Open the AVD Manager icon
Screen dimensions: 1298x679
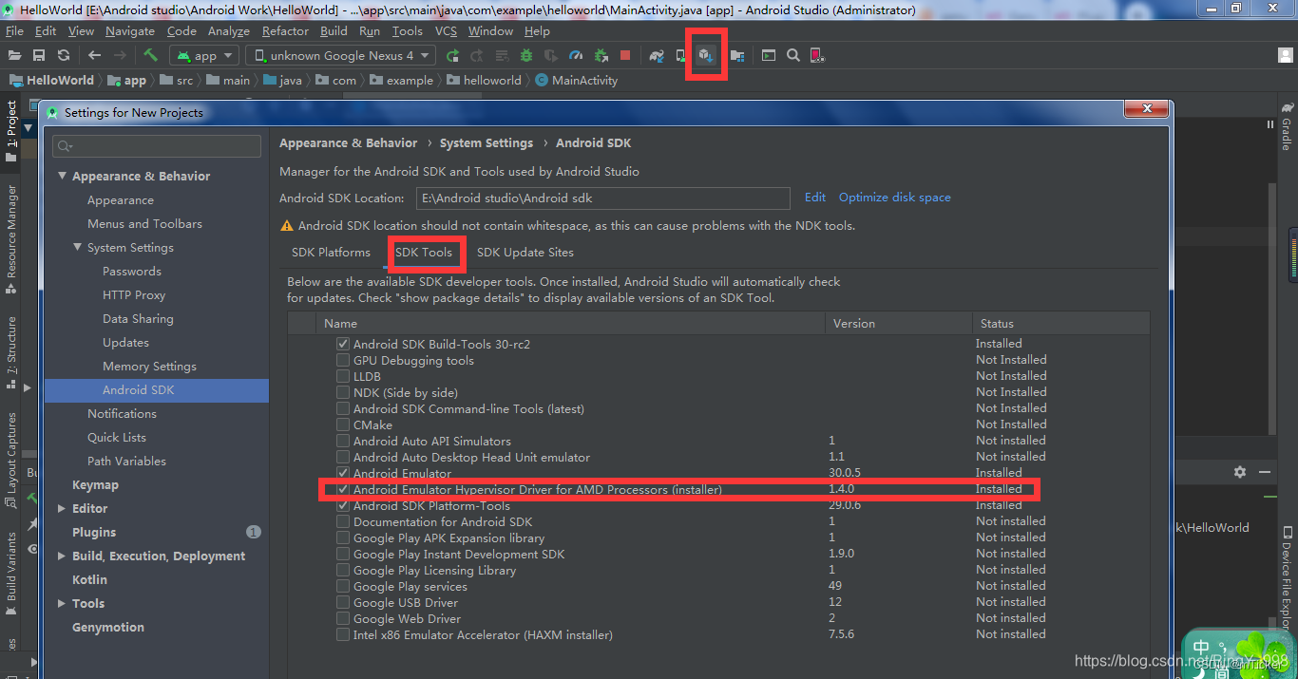(680, 56)
